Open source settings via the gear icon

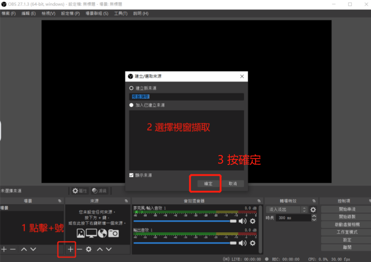click(88, 249)
